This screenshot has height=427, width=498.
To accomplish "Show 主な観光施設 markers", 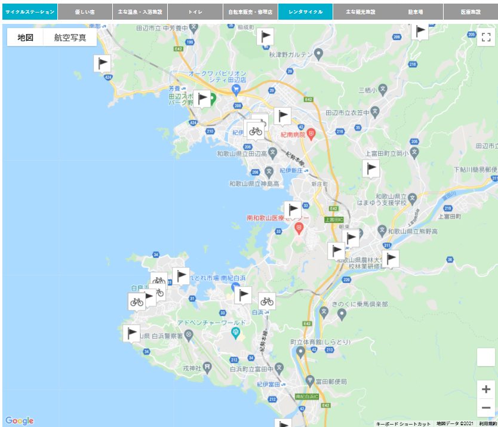I will point(361,12).
